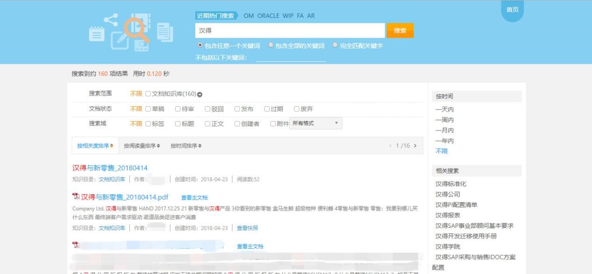Go to previous results page arrow

point(391,146)
